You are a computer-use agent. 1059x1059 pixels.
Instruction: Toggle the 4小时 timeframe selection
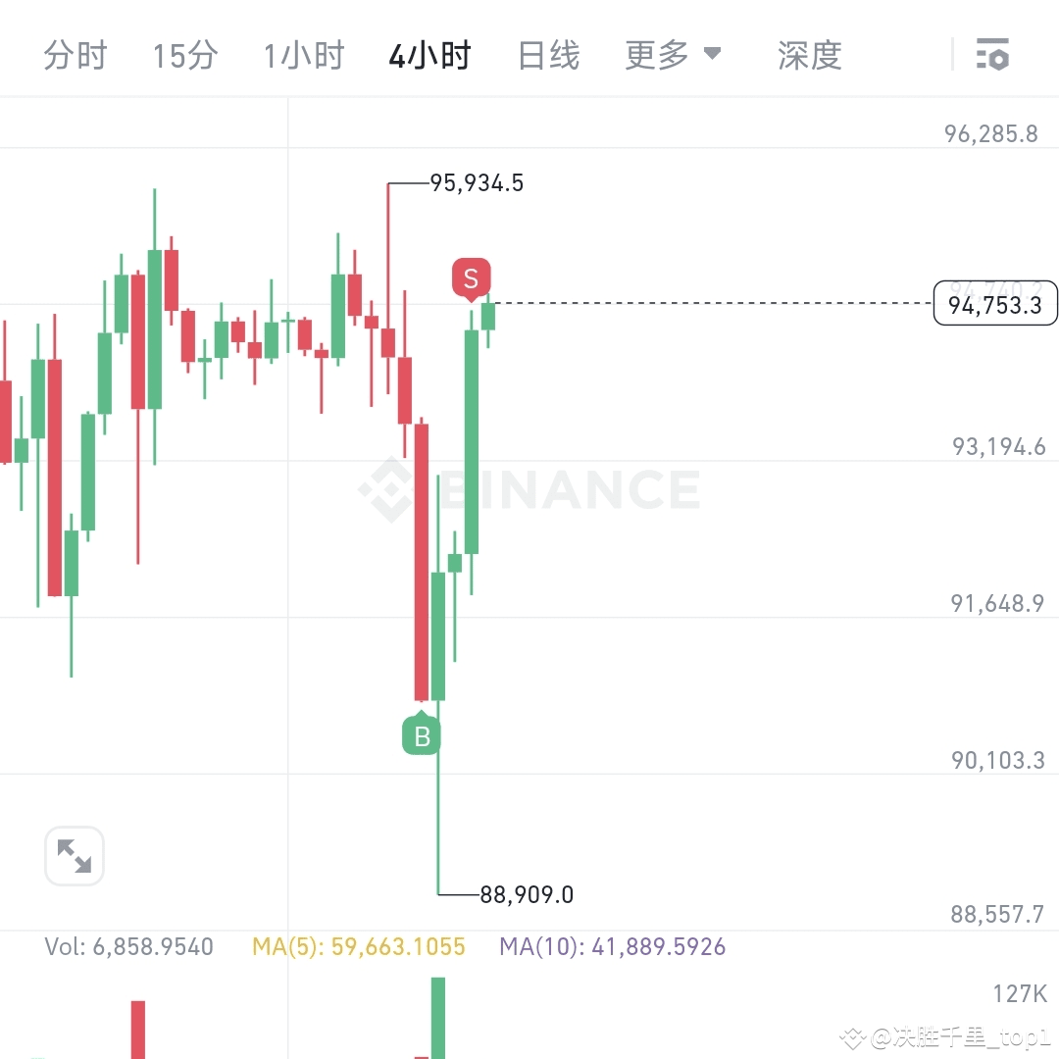pos(429,55)
